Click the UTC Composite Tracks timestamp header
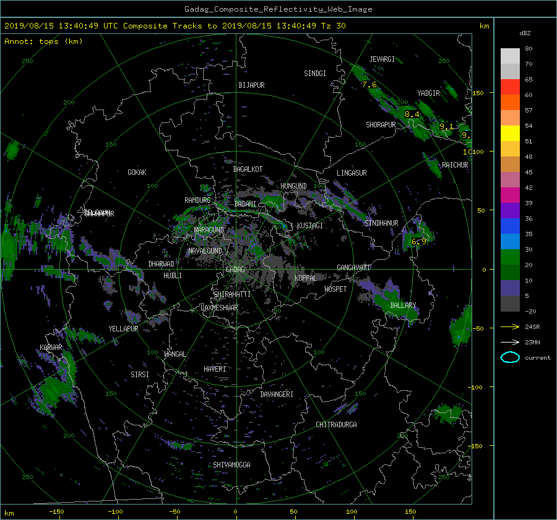The image size is (557, 520). point(175,26)
